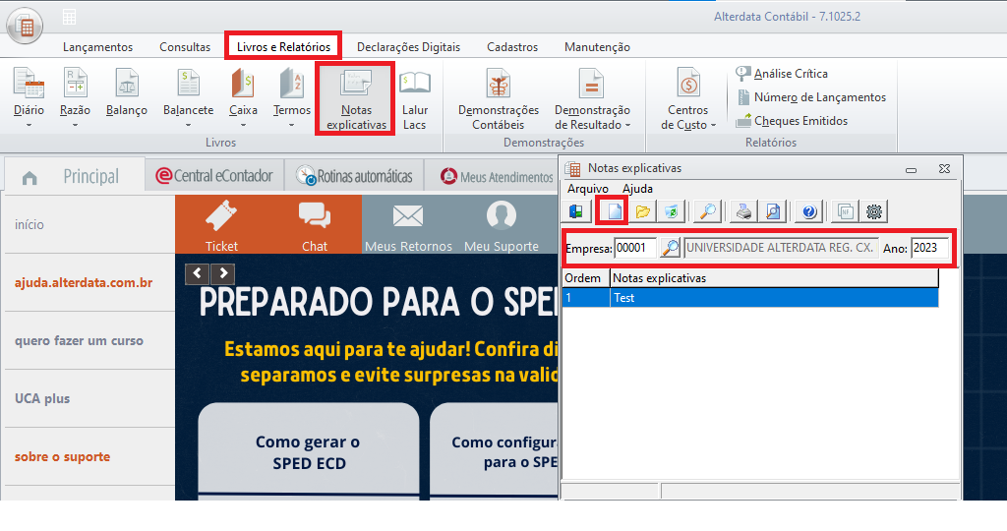Viewport: 1007px width, 531px height.
Task: Open Número de Lançamentos report
Action: [811, 97]
